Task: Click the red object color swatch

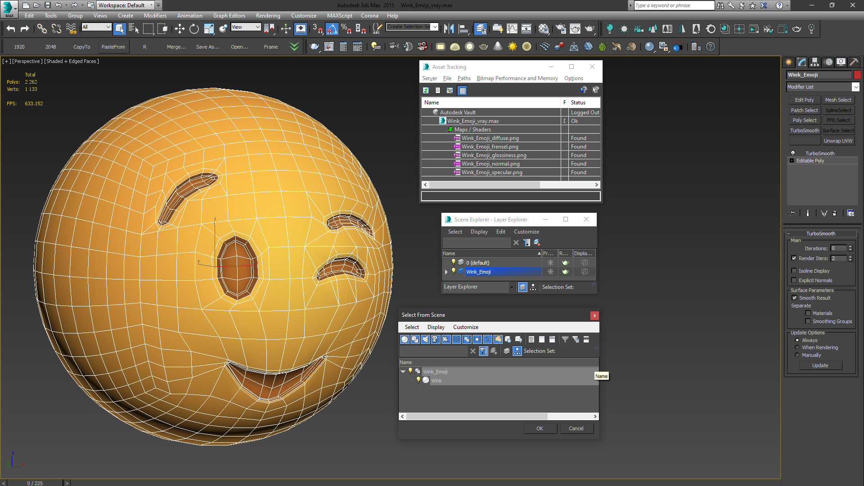Action: pyautogui.click(x=857, y=75)
